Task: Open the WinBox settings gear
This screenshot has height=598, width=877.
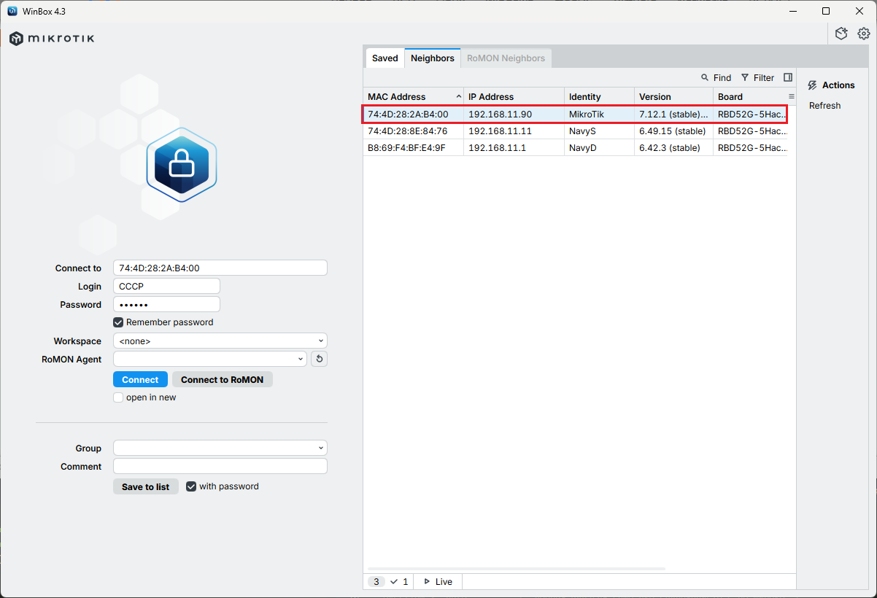Action: pos(864,34)
